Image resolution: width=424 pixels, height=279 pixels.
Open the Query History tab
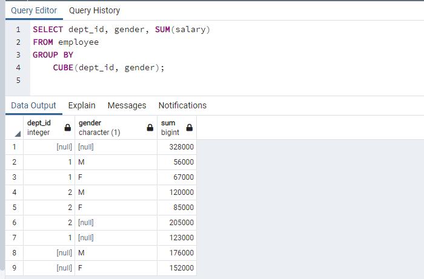coord(94,10)
